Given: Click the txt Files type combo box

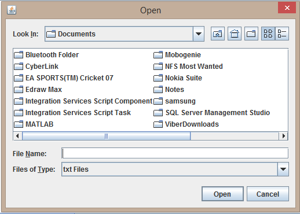Looking at the screenshot, I should tap(175, 169).
